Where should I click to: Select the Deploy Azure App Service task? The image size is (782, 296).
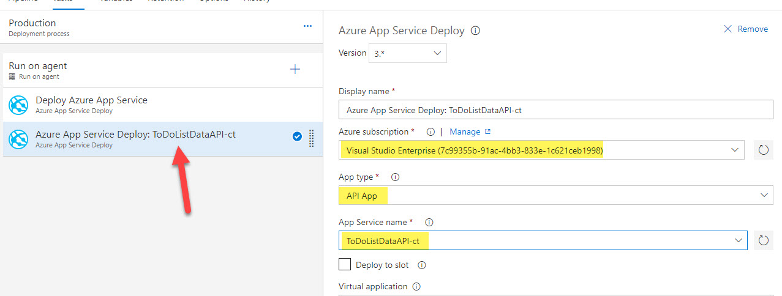pos(162,105)
